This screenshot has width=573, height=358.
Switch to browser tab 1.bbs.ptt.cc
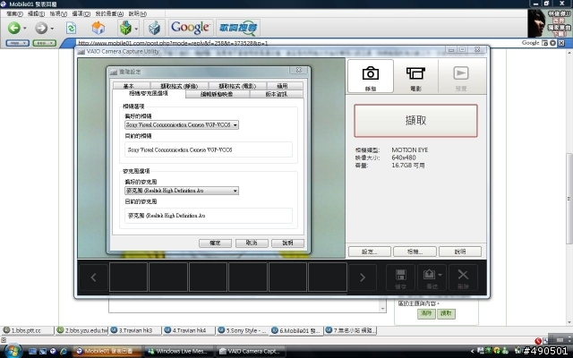(x=27, y=330)
